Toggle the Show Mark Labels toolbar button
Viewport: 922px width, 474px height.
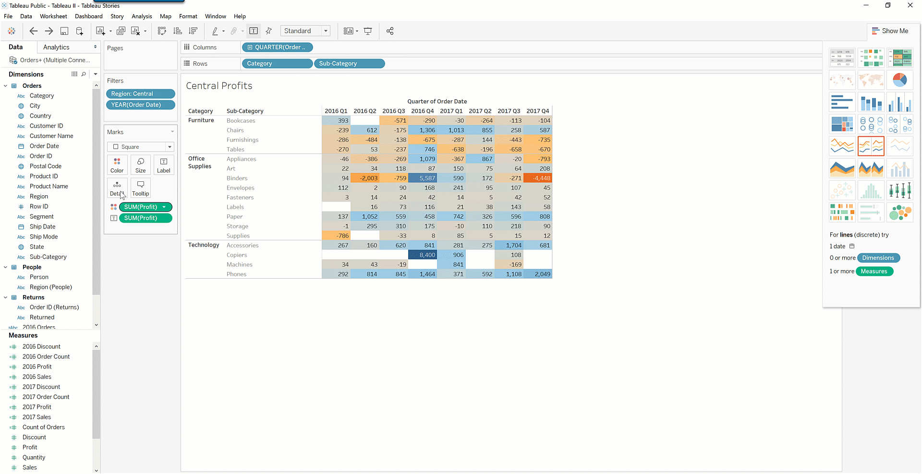[254, 31]
